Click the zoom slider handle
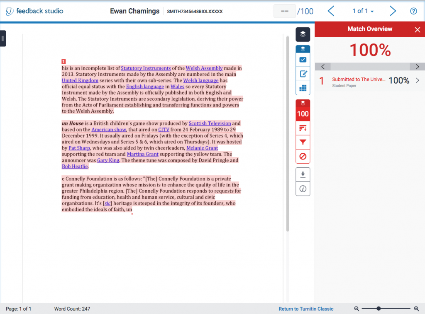 click(379, 309)
